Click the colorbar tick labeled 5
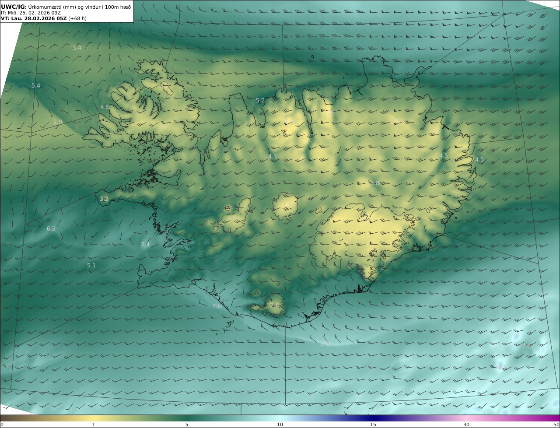Image resolution: width=560 pixels, height=428 pixels. (187, 424)
